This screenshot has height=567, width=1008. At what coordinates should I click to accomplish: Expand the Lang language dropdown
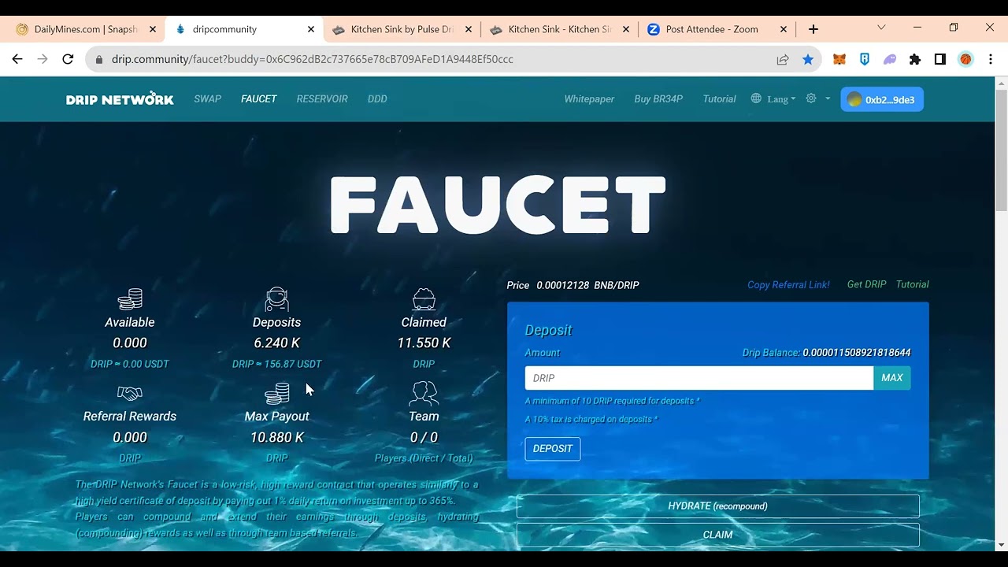pos(773,98)
